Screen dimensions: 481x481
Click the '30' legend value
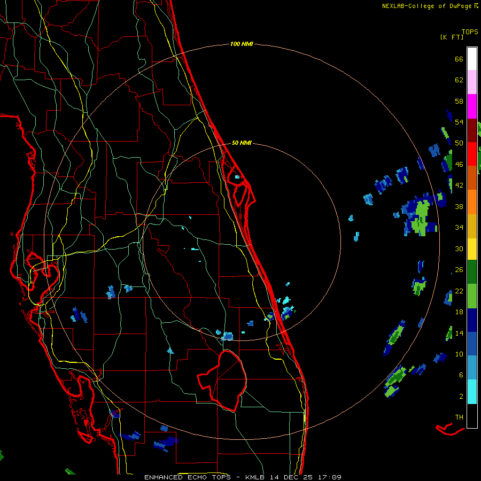[x=459, y=249]
